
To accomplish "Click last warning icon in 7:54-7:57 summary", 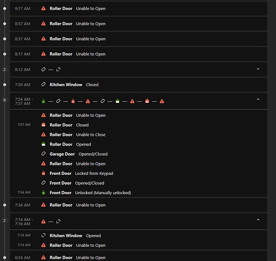I will [x=162, y=101].
